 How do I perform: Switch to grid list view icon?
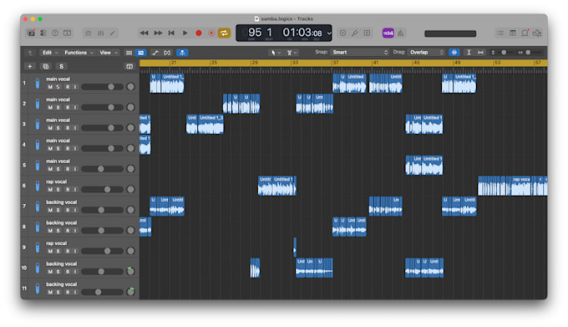pos(129,53)
